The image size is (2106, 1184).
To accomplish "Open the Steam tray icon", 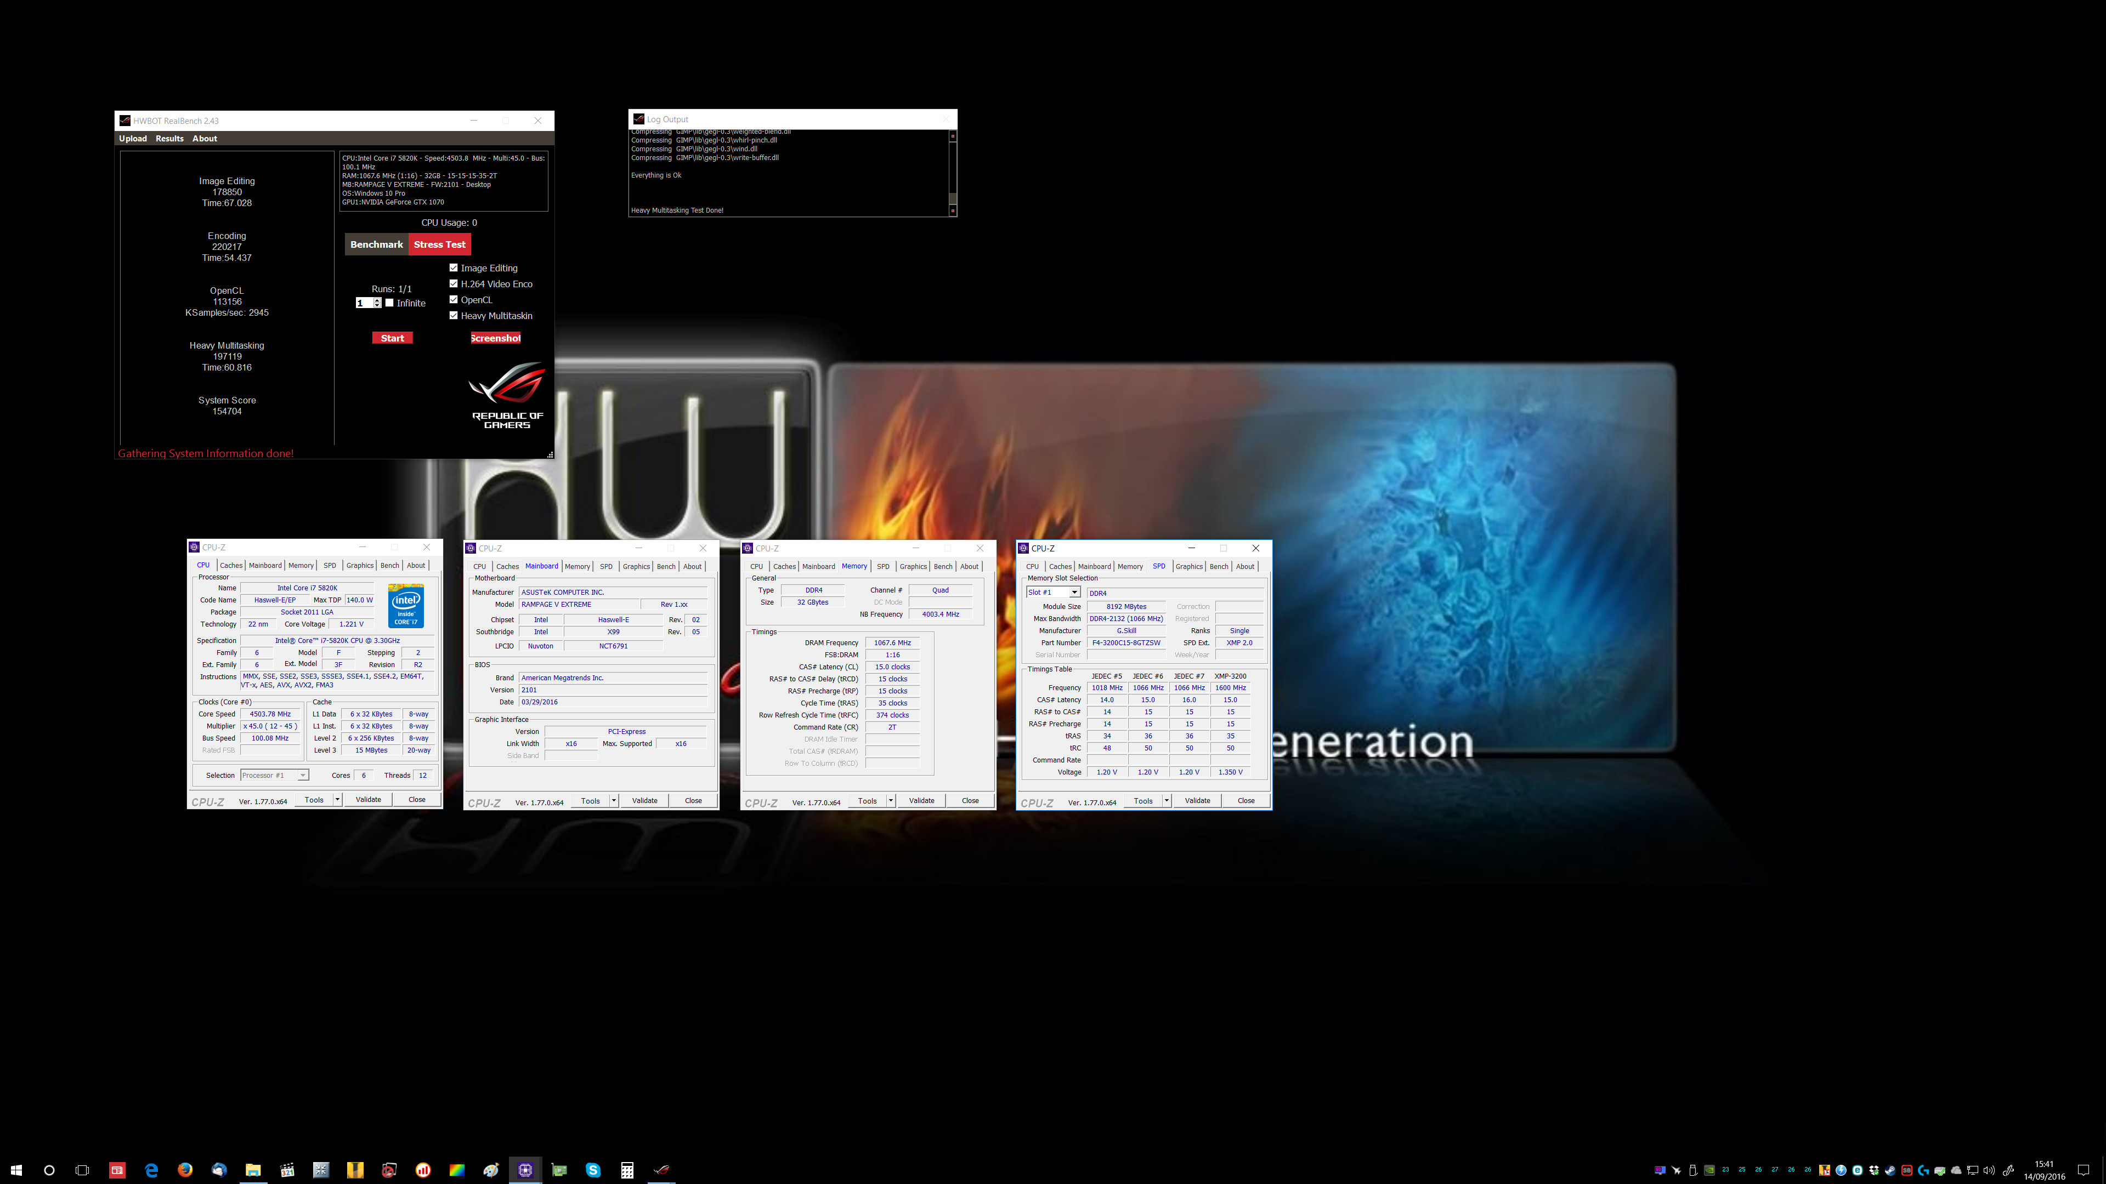I will [x=1890, y=1170].
